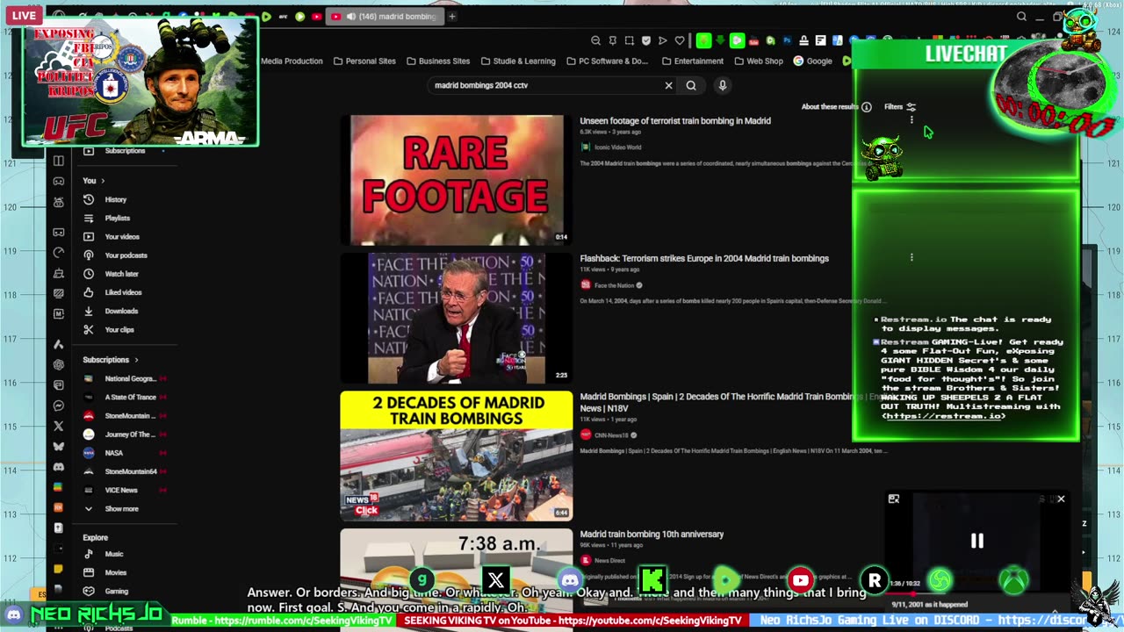Pause the miniplayer video
The height and width of the screenshot is (632, 1124).
(x=976, y=541)
